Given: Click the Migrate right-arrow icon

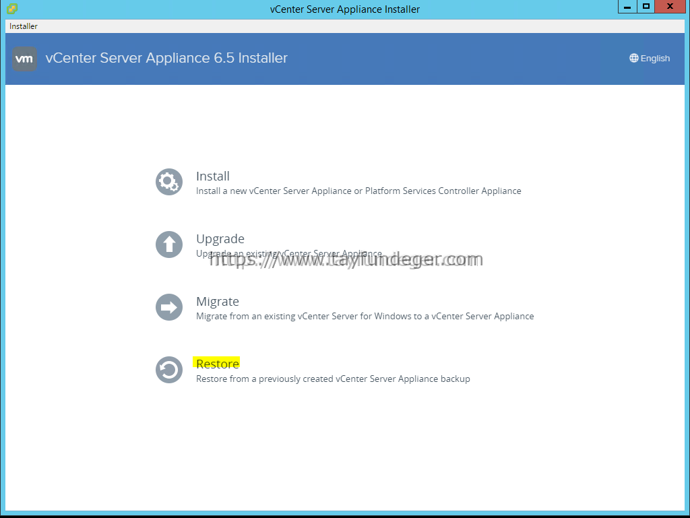Looking at the screenshot, I should [169, 307].
